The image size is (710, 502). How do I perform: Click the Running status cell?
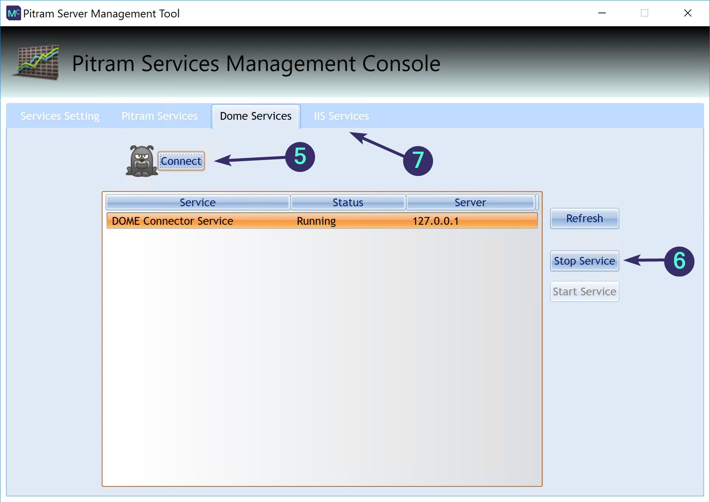click(x=316, y=221)
